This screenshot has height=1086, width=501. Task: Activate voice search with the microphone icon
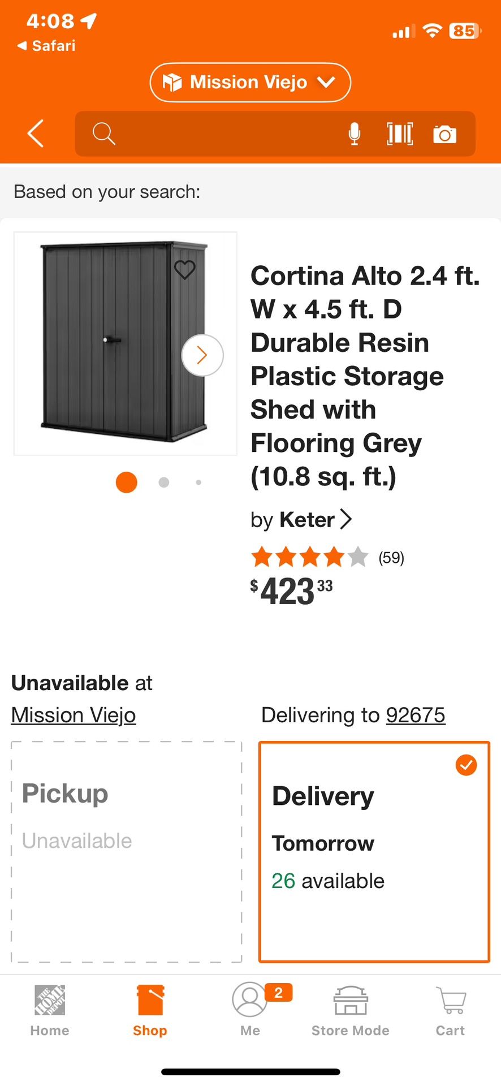355,133
